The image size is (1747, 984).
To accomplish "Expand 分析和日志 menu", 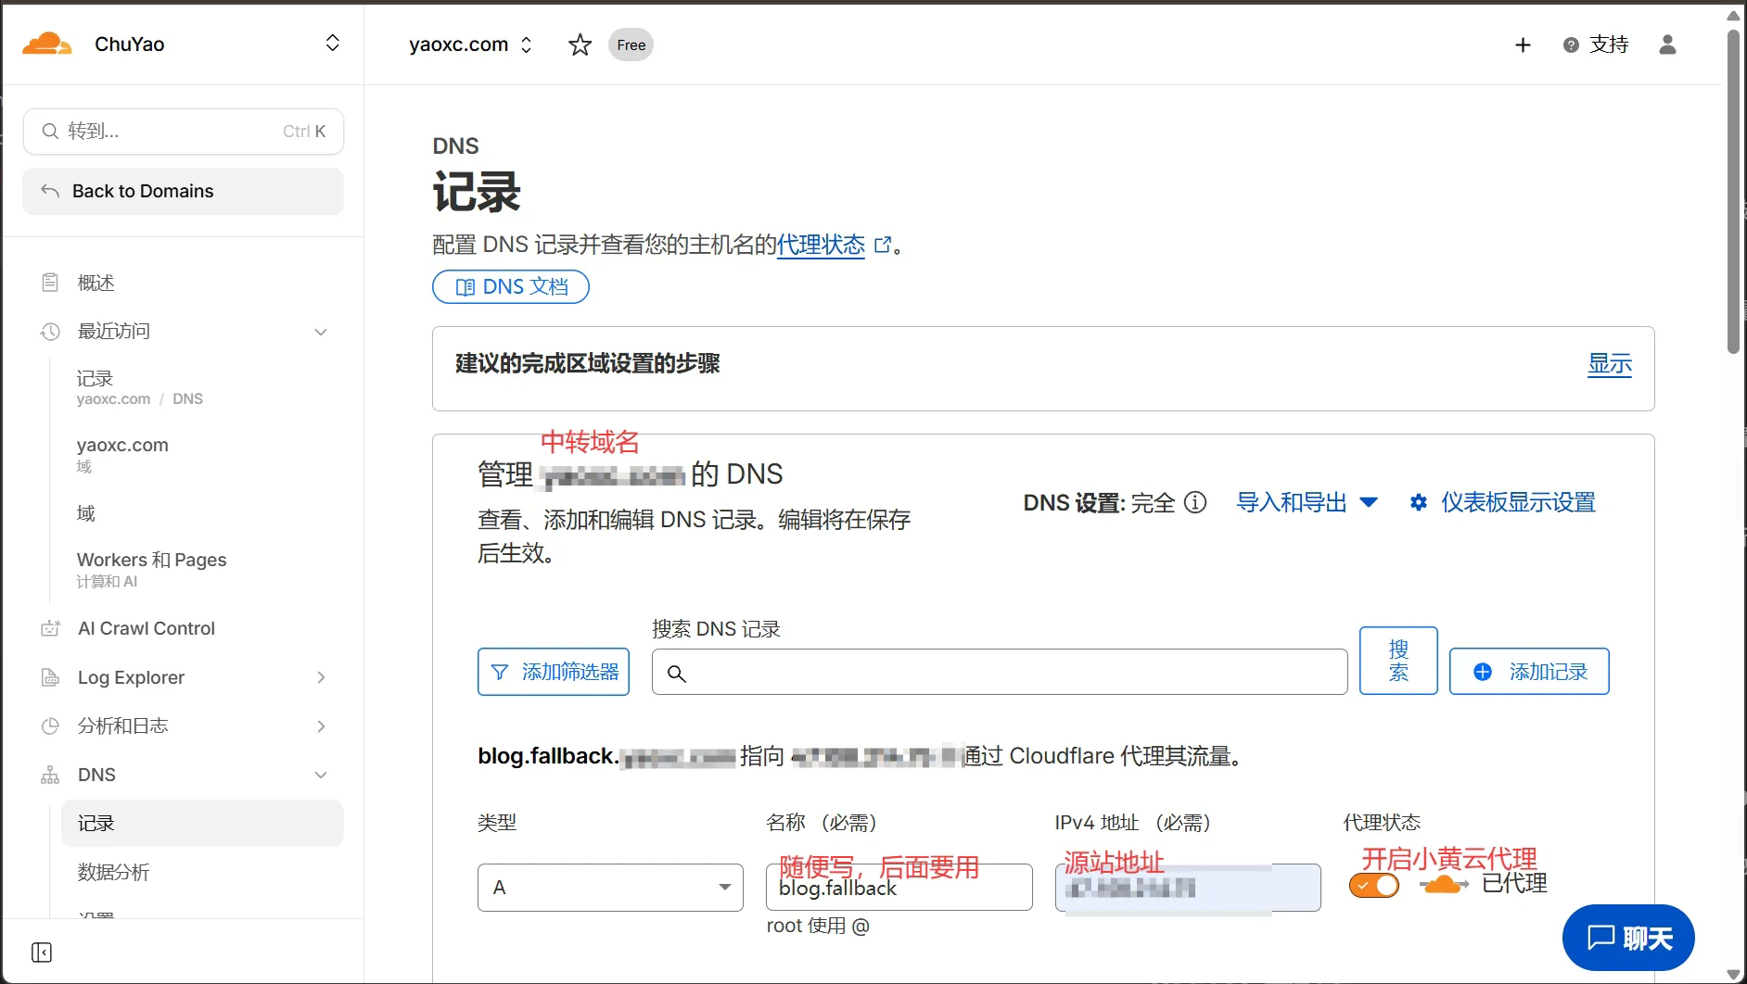I will (x=321, y=726).
